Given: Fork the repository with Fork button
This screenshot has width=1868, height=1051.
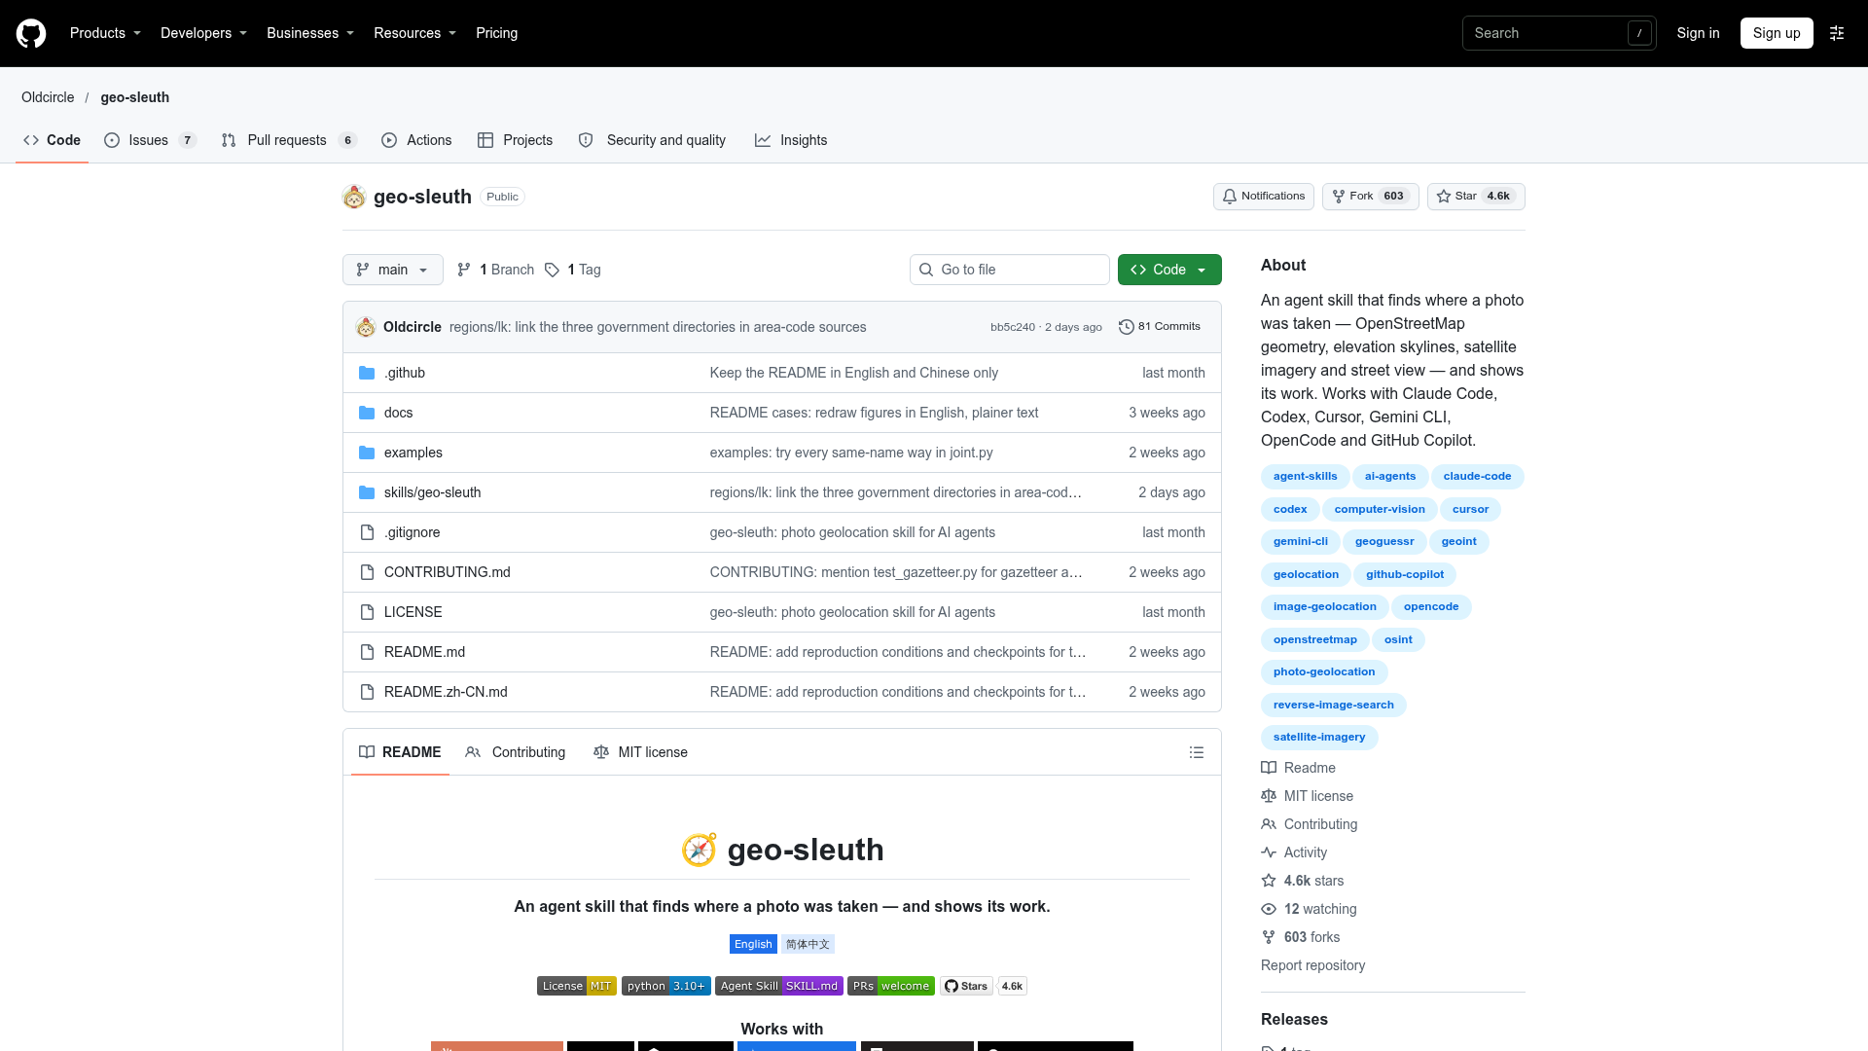Looking at the screenshot, I should [1370, 197].
